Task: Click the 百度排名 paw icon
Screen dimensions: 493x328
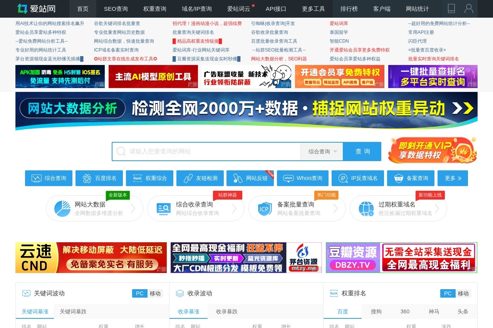Action: [87, 178]
